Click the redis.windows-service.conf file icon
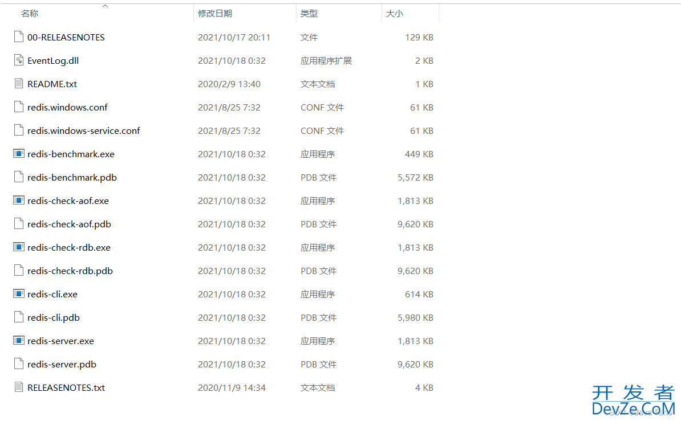This screenshot has height=421, width=681. pyautogui.click(x=19, y=130)
